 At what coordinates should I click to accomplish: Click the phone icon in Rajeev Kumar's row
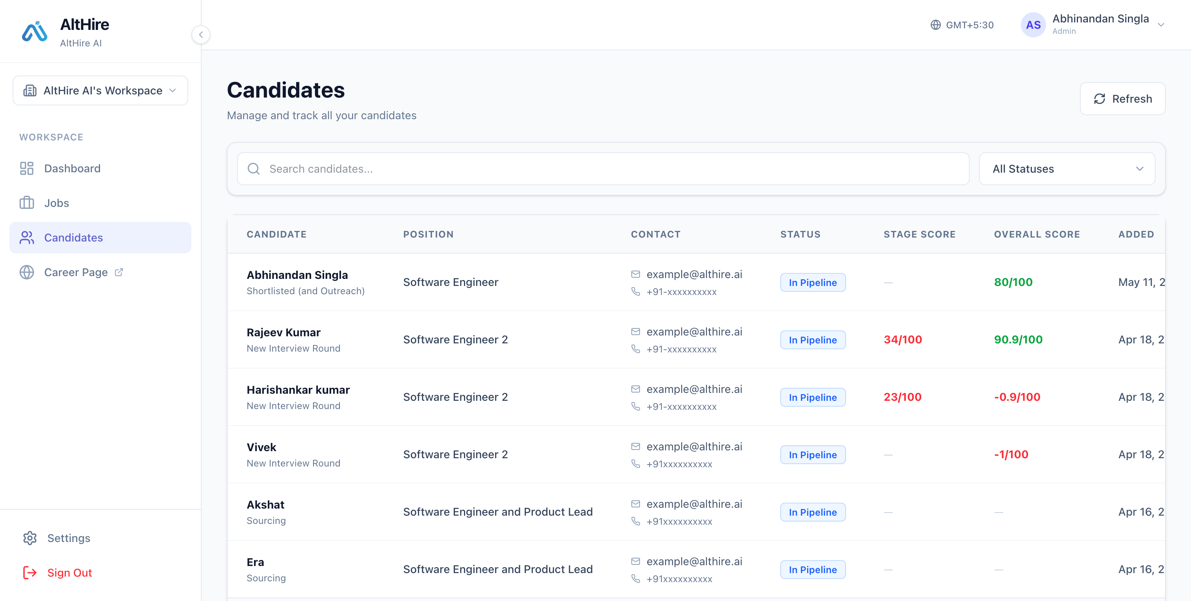coord(636,349)
